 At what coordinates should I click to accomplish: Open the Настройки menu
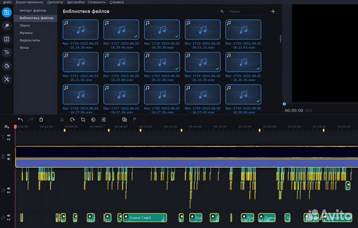click(76, 2)
